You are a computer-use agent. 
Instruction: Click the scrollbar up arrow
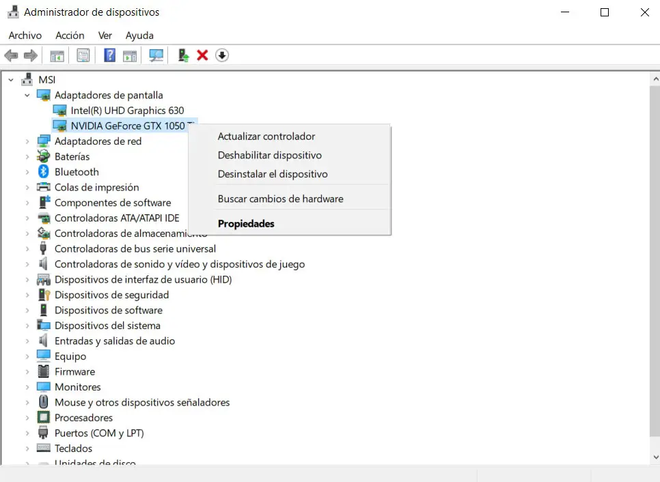pos(655,79)
